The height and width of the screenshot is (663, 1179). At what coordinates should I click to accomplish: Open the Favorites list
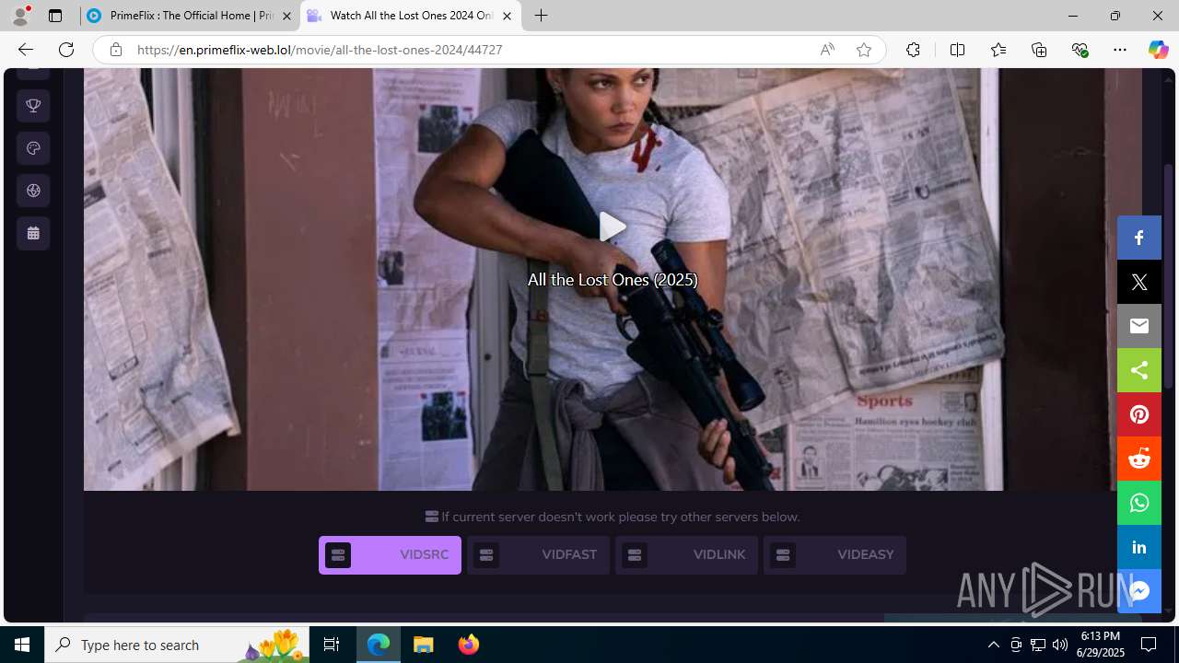tap(998, 50)
